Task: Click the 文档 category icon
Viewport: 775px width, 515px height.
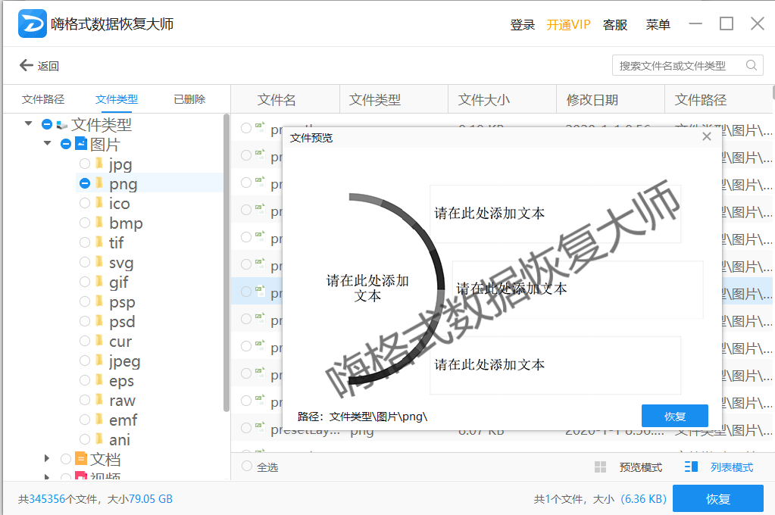Action: [81, 459]
